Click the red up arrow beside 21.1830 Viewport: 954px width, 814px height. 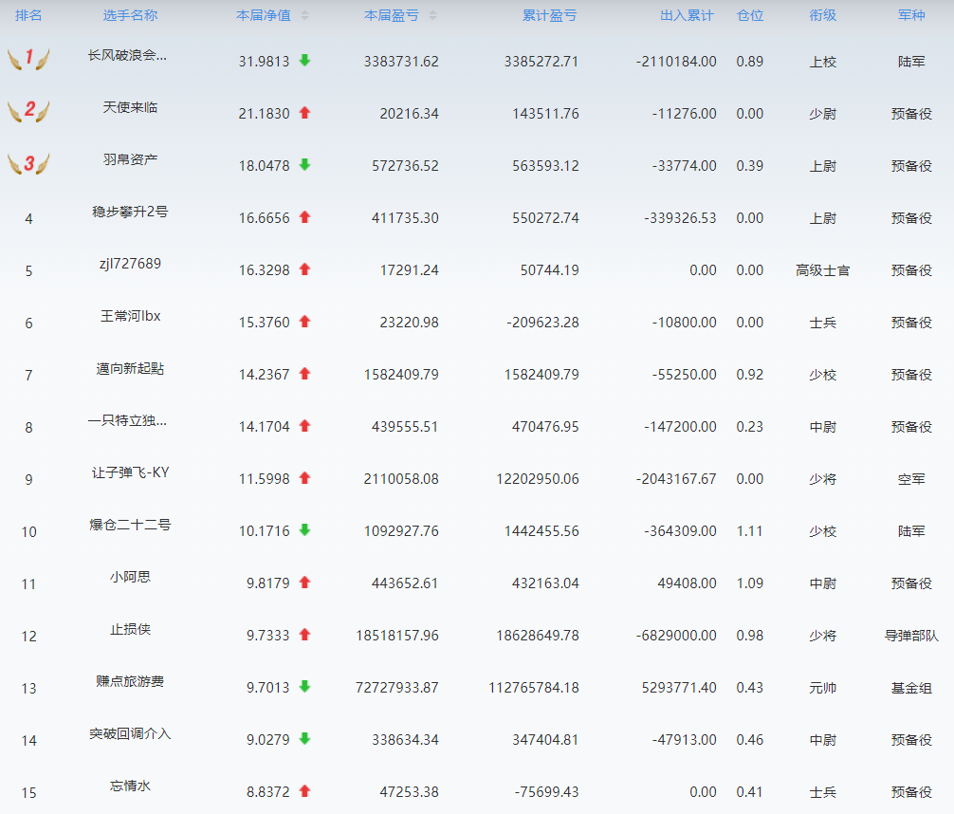[304, 113]
